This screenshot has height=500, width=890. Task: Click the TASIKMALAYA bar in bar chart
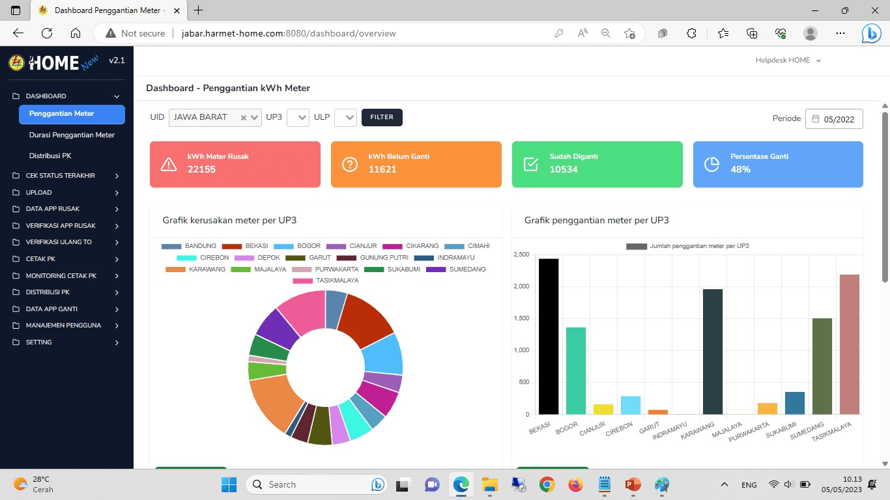(x=850, y=344)
